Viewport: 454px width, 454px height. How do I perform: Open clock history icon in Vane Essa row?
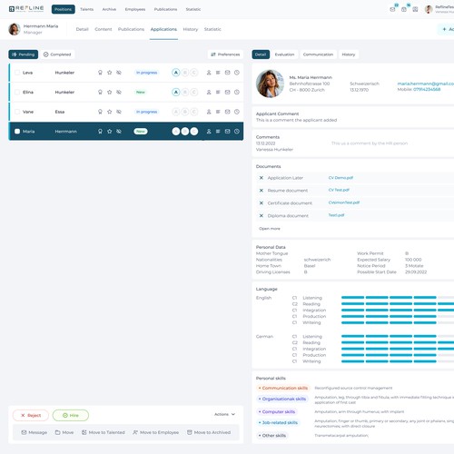(x=237, y=112)
